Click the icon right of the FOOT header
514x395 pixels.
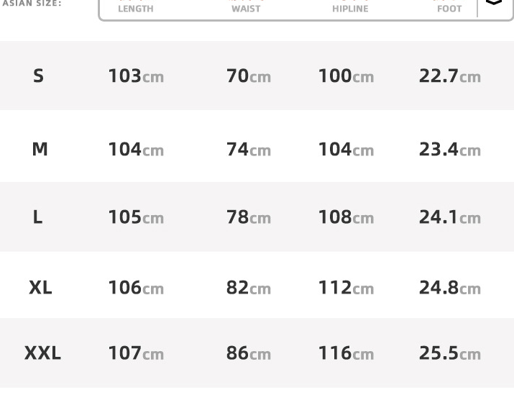[x=494, y=3]
